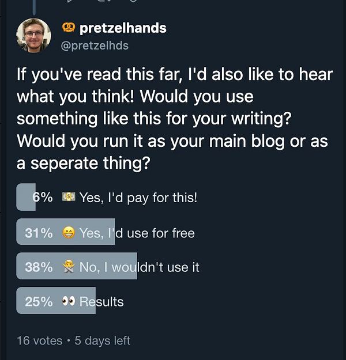346x360 pixels.
Task: Click the 31% poll percentage
Action: pyautogui.click(x=39, y=232)
